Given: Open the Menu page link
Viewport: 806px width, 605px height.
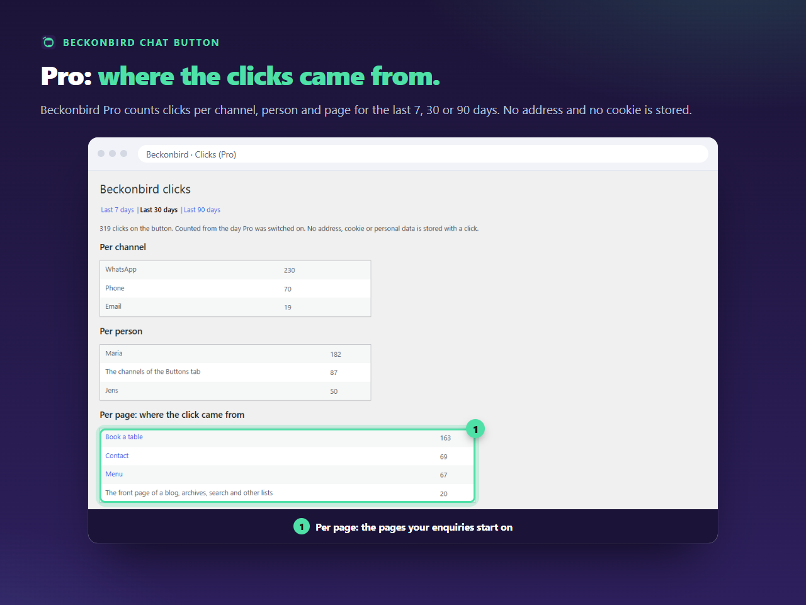Looking at the screenshot, I should tap(114, 474).
